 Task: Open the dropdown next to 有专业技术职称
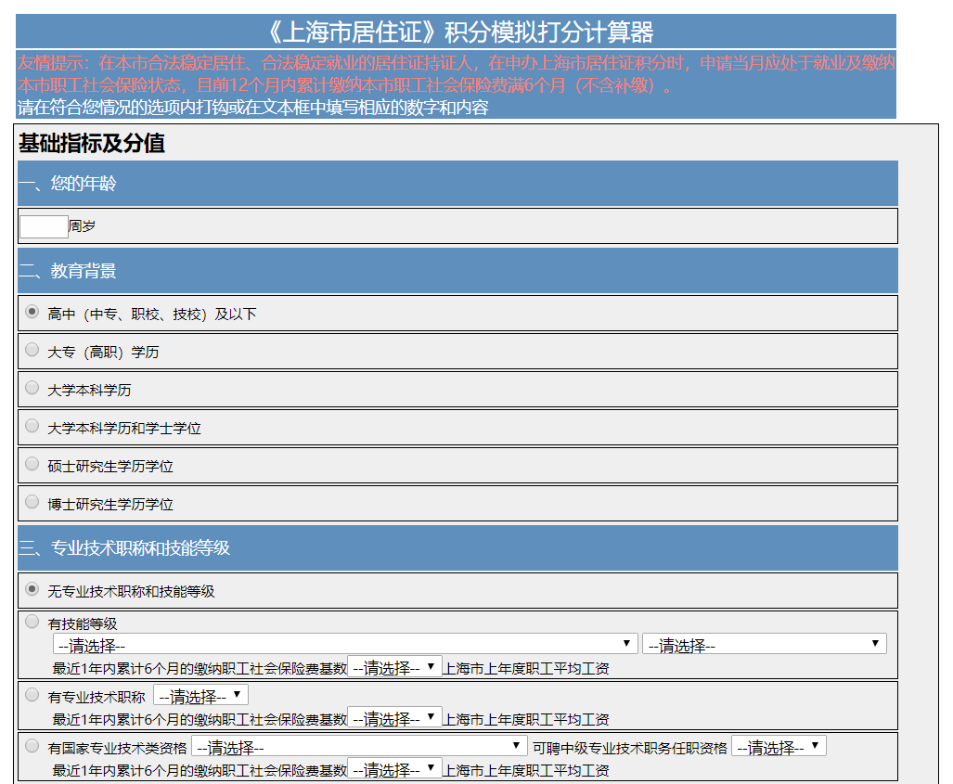tap(200, 695)
